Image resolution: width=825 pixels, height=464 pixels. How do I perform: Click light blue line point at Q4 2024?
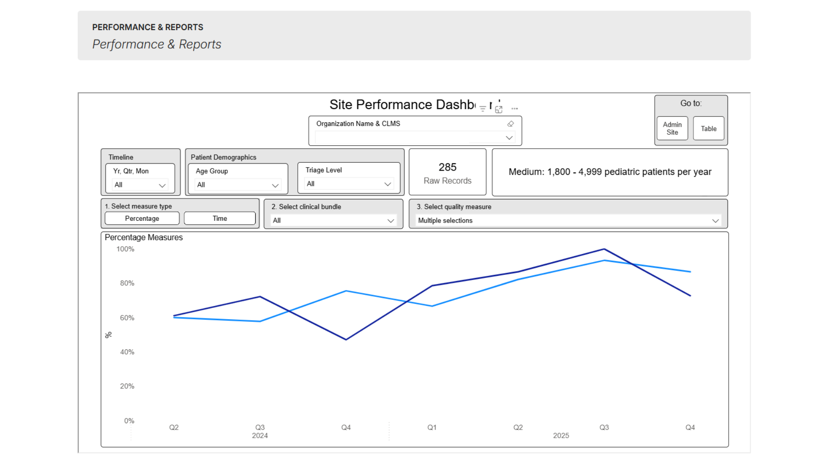coord(346,291)
